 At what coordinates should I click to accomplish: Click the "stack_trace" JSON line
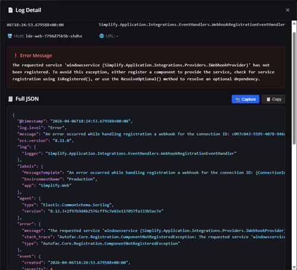click(x=154, y=237)
